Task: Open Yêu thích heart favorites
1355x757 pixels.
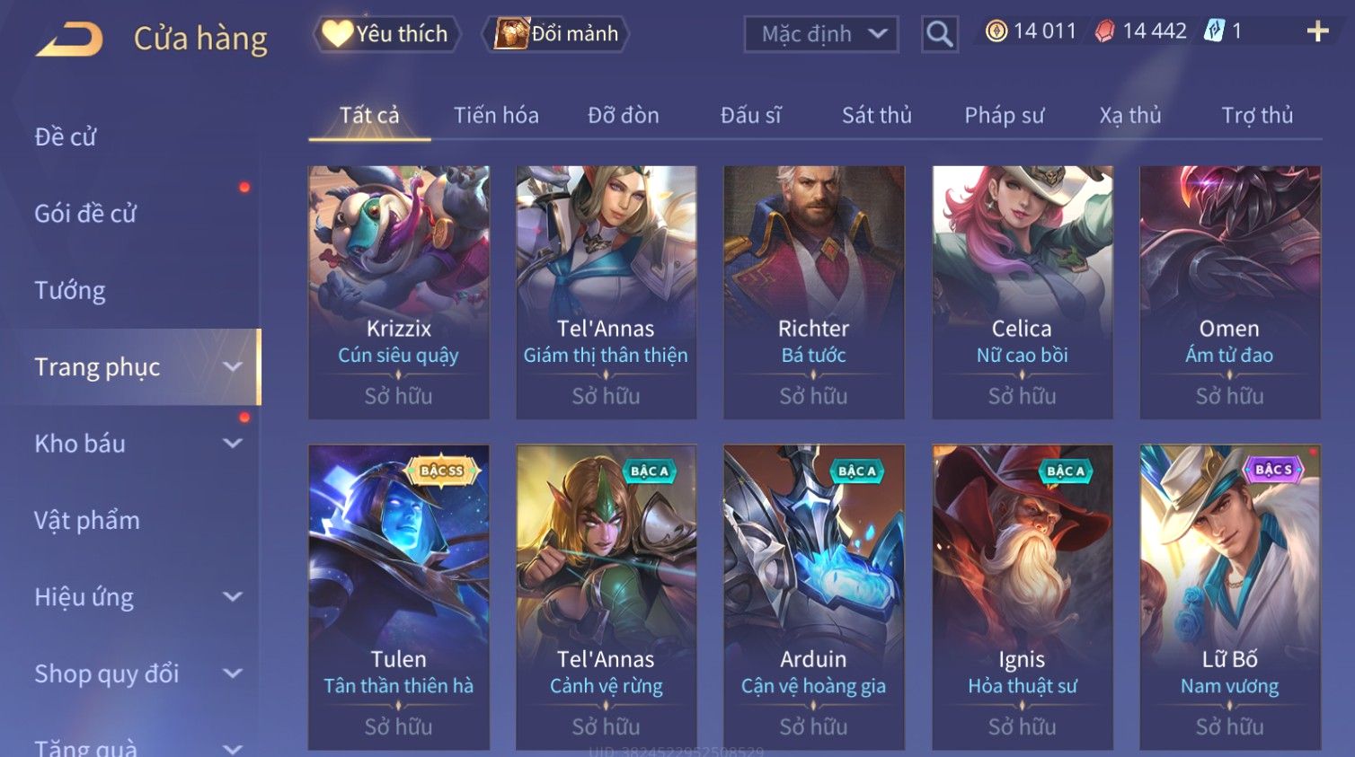Action: (x=386, y=34)
